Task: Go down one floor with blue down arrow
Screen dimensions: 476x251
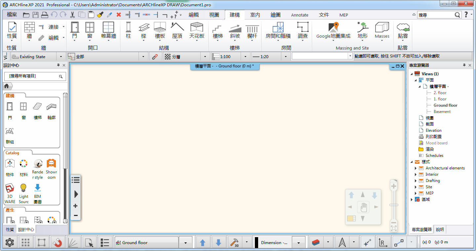Action: pos(218,242)
